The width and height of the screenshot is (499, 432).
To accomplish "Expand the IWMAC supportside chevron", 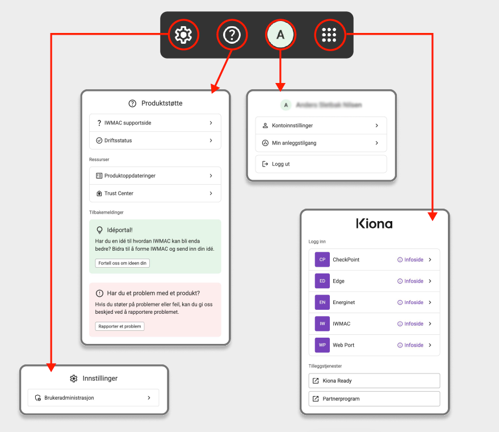I will [211, 123].
